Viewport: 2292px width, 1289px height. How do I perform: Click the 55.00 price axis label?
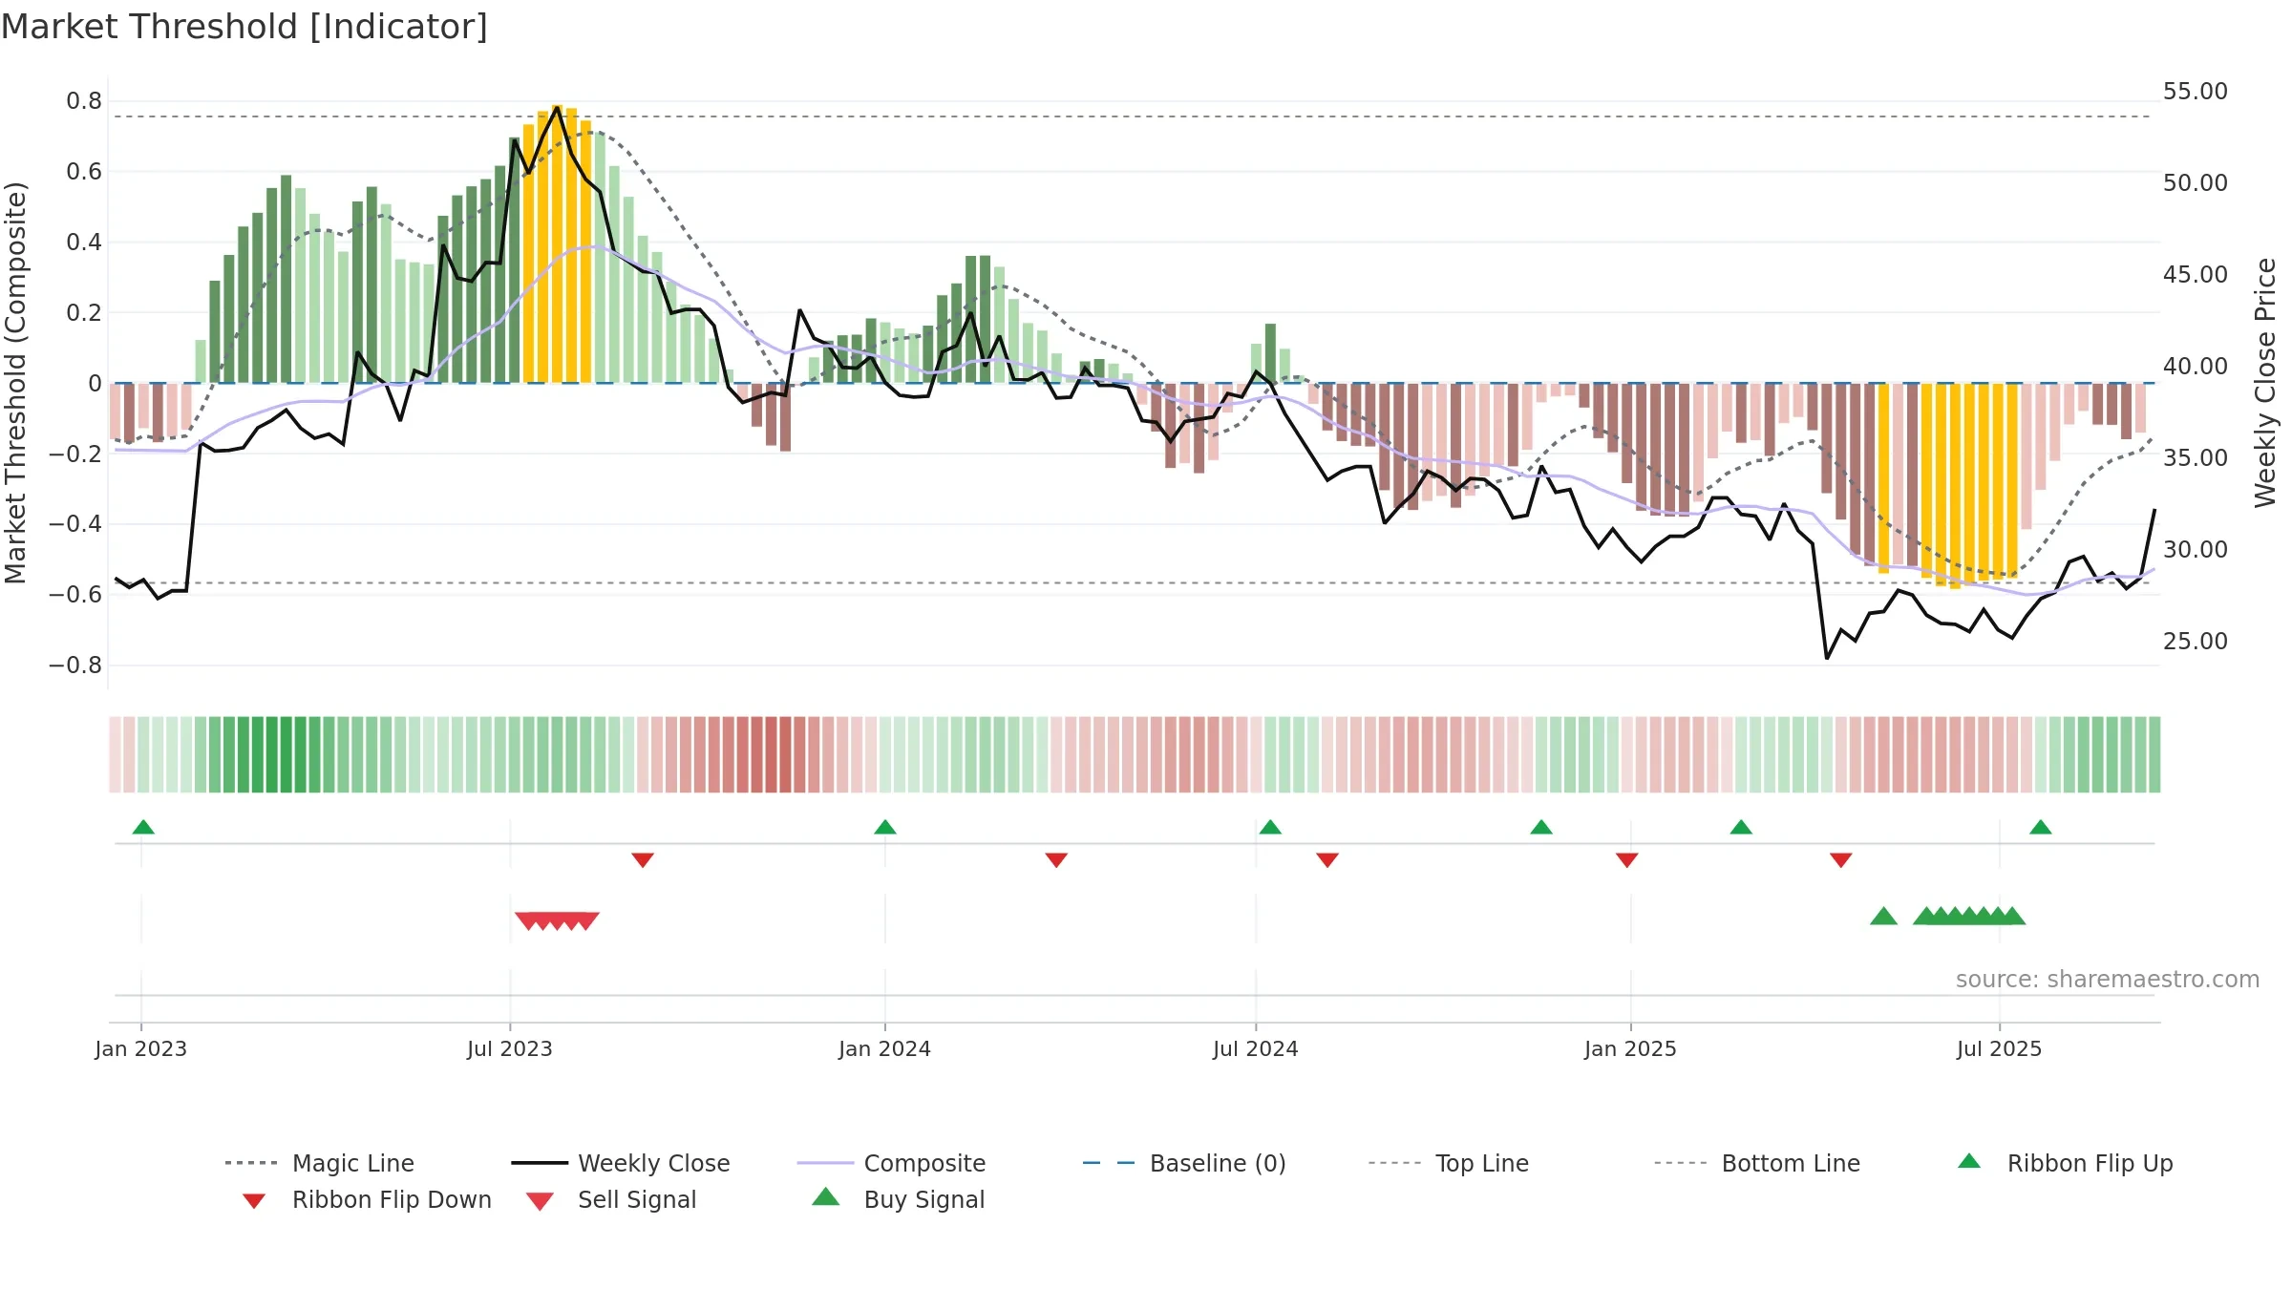click(2196, 92)
